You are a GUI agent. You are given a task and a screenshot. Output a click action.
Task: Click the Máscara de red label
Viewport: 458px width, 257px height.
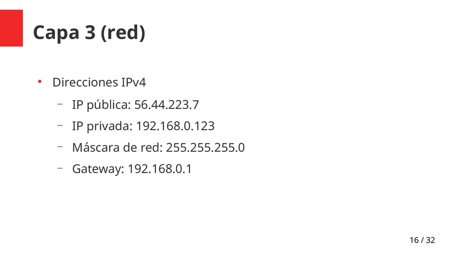[x=118, y=147]
